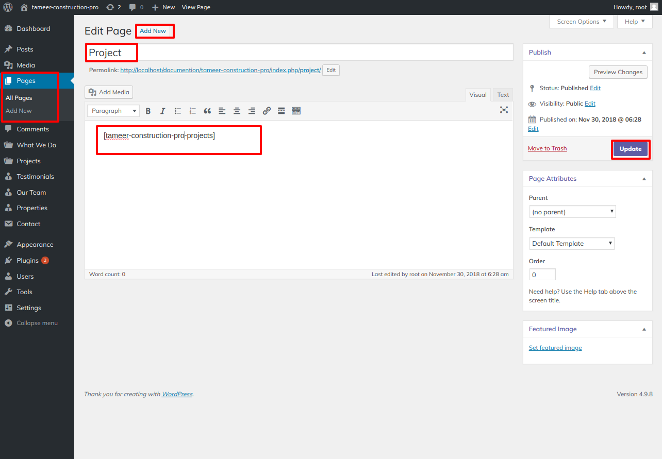Expand Screen Options panel
The width and height of the screenshot is (662, 459).
point(581,22)
